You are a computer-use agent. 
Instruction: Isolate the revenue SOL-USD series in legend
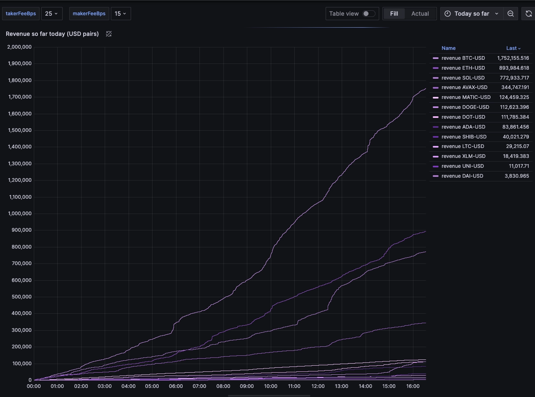coord(463,78)
